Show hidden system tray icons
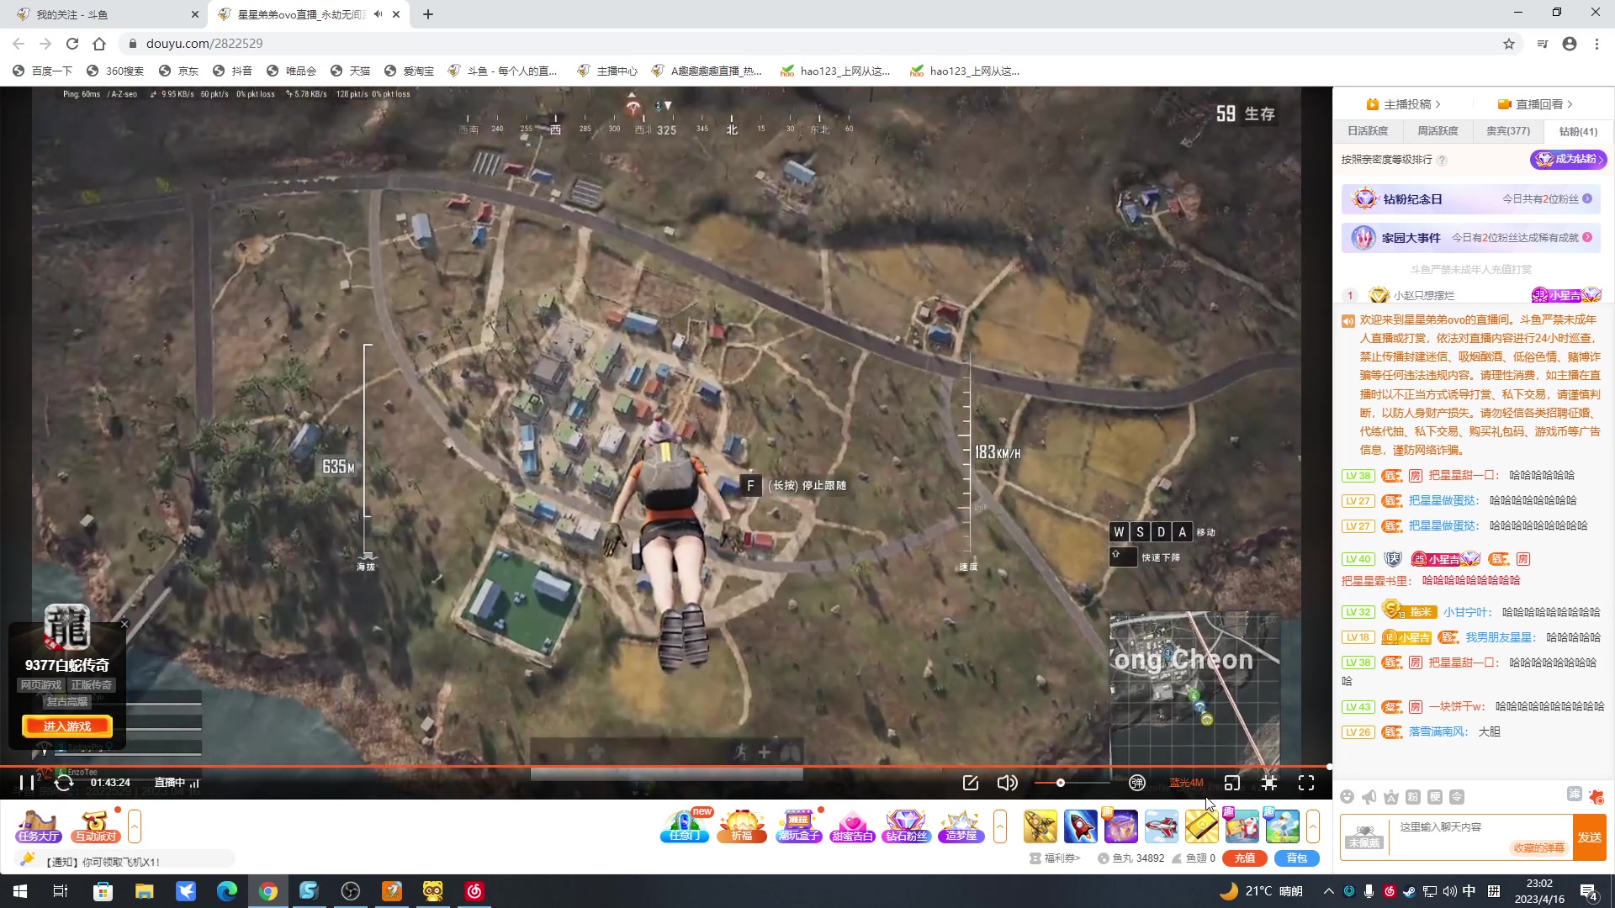 [1328, 891]
